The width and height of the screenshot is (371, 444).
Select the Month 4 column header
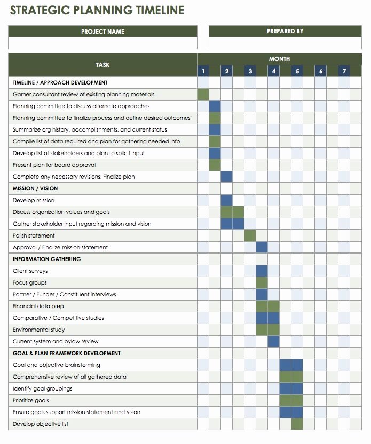tap(273, 71)
